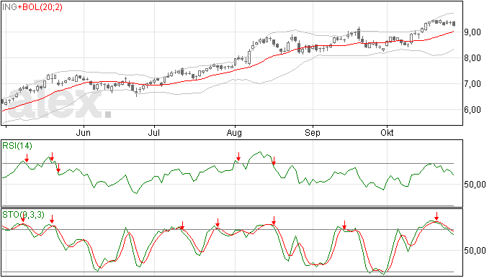Click the Okt month axis label
Image resolution: width=497 pixels, height=278 pixels.
(387, 133)
